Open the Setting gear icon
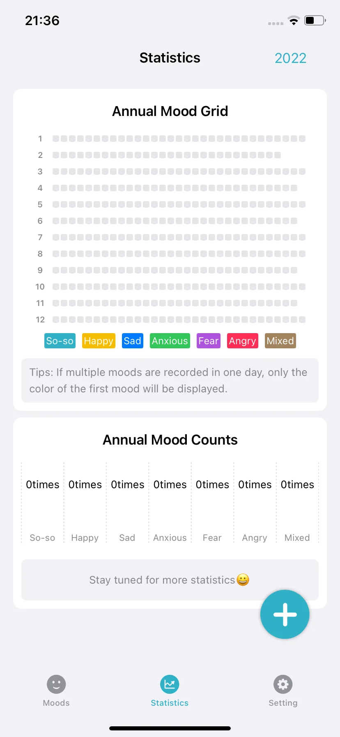 pyautogui.click(x=283, y=684)
